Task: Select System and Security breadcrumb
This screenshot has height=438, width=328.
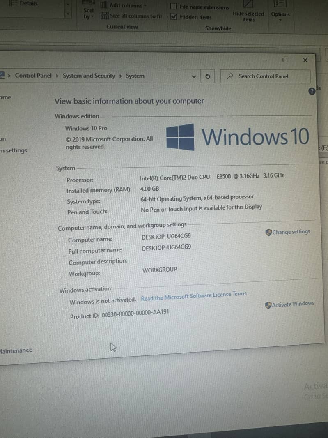Action: [89, 76]
